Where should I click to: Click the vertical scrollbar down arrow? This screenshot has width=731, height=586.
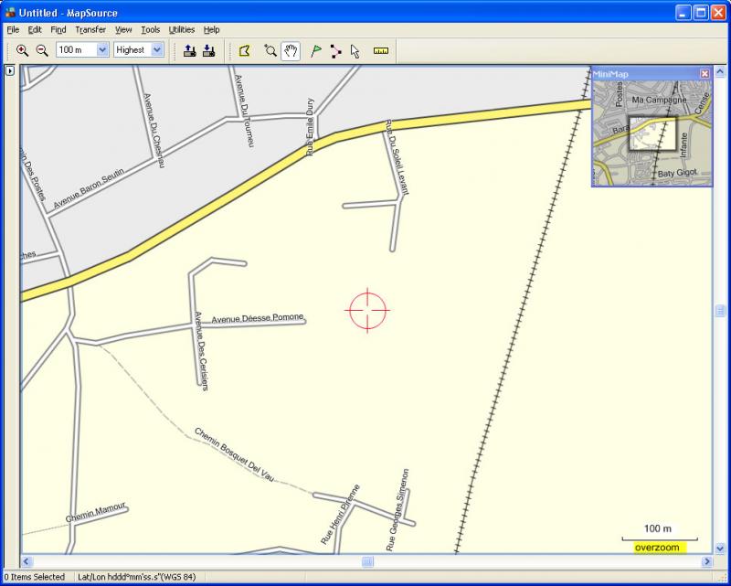click(x=720, y=549)
